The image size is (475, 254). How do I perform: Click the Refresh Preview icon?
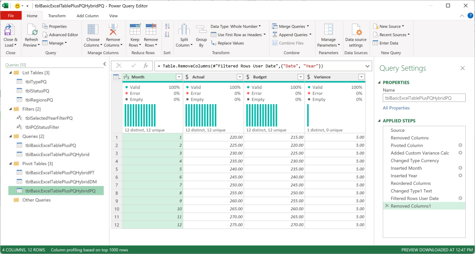click(32, 30)
